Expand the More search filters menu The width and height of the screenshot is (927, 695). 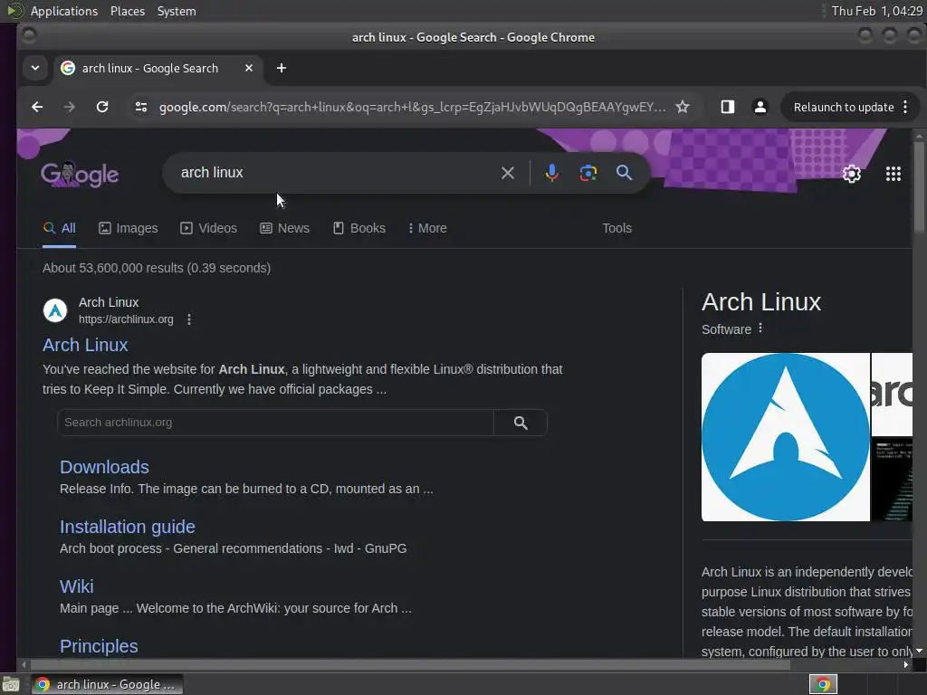[427, 228]
